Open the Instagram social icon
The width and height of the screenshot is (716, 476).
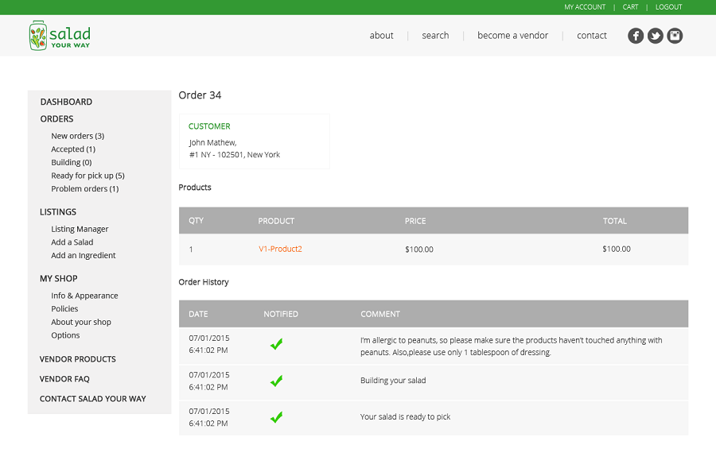(x=675, y=36)
